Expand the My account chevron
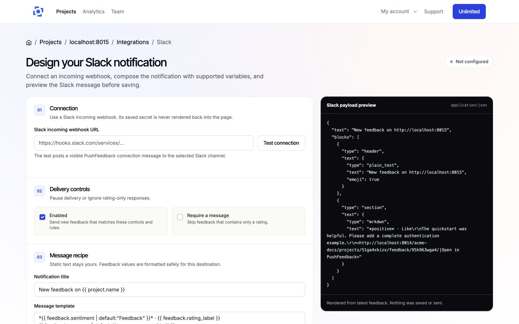Viewport: 519px width, 324px height. click(x=415, y=12)
